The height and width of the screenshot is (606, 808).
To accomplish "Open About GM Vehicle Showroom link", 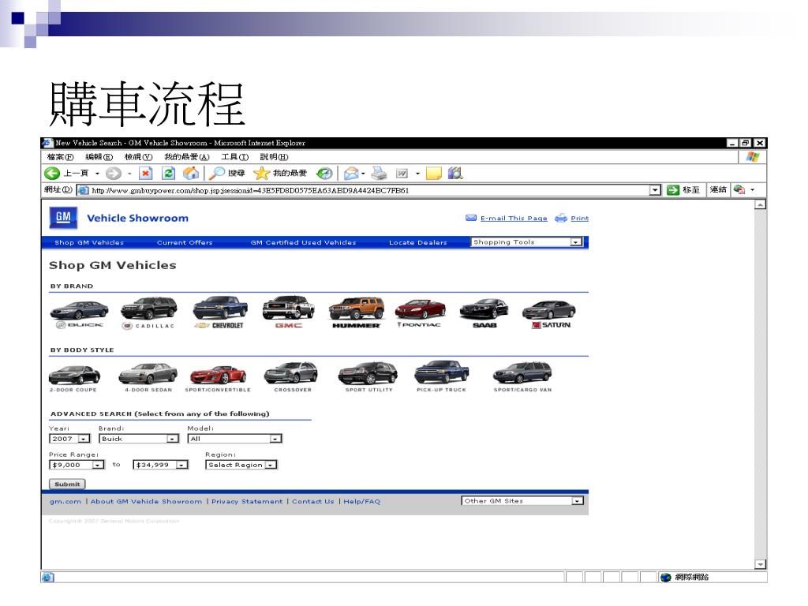I will pyautogui.click(x=146, y=501).
